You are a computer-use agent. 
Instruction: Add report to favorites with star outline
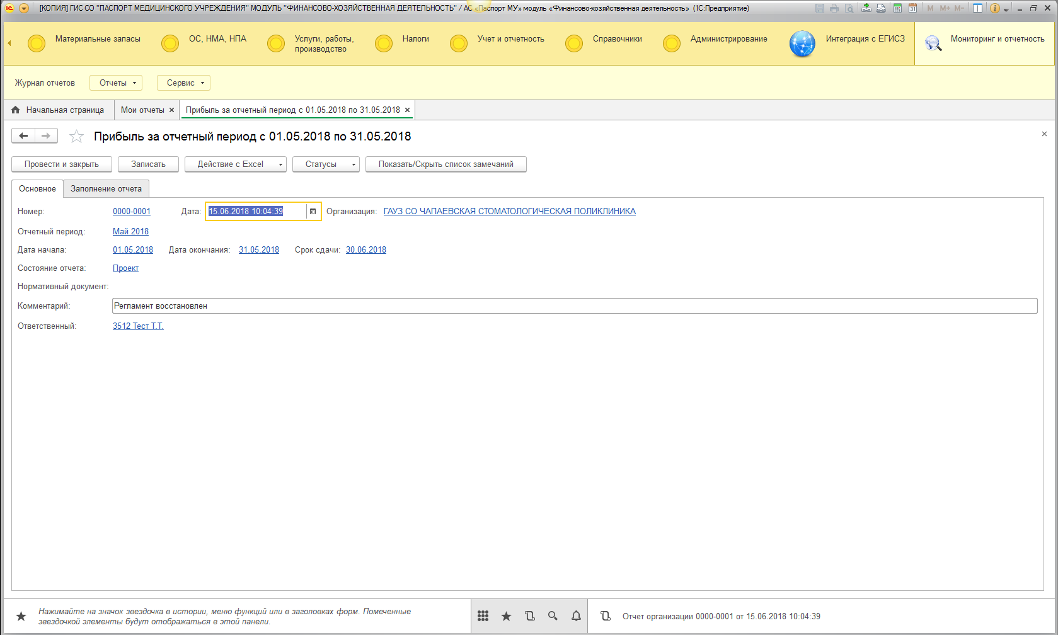tap(76, 137)
